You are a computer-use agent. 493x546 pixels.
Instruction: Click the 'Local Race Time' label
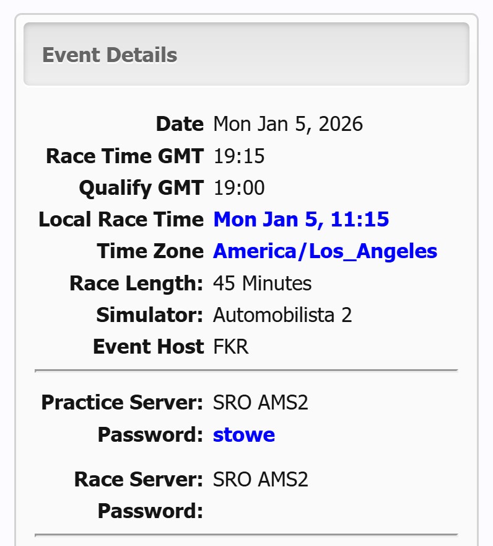point(121,220)
